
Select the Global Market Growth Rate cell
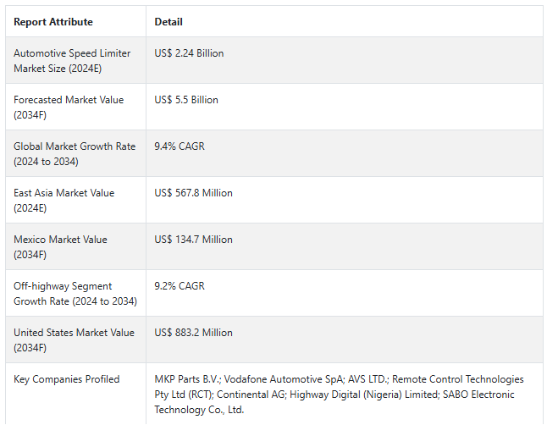(75, 153)
